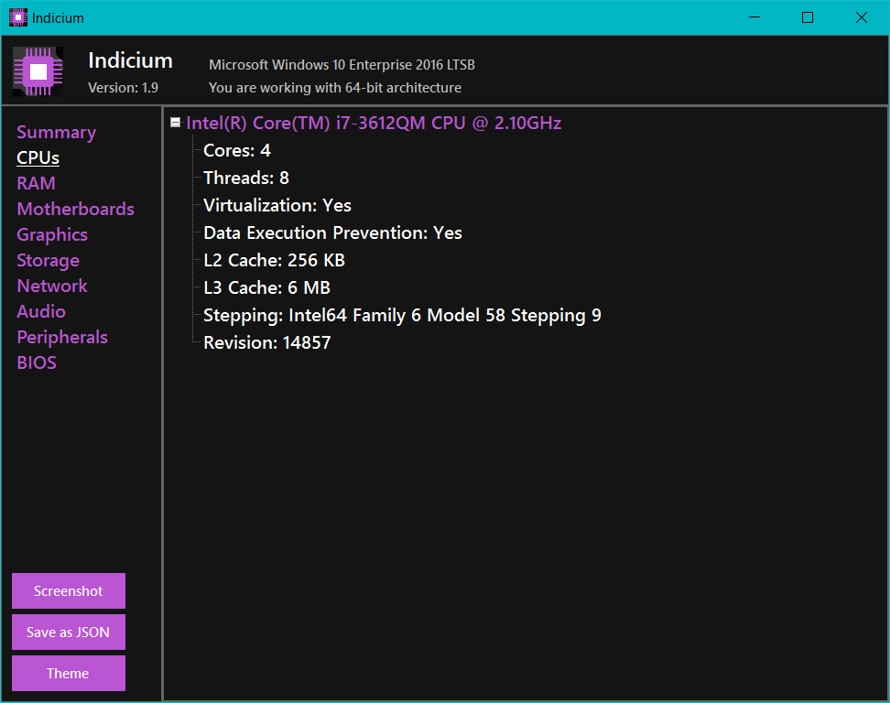Maximize the Indicium window

[808, 17]
